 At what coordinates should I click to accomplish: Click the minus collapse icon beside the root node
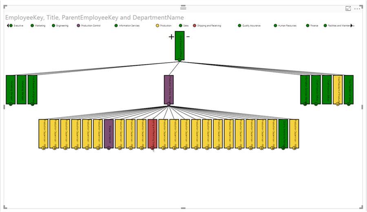click(188, 37)
